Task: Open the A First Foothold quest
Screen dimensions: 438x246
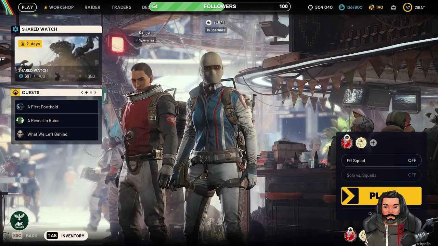Action: point(57,107)
